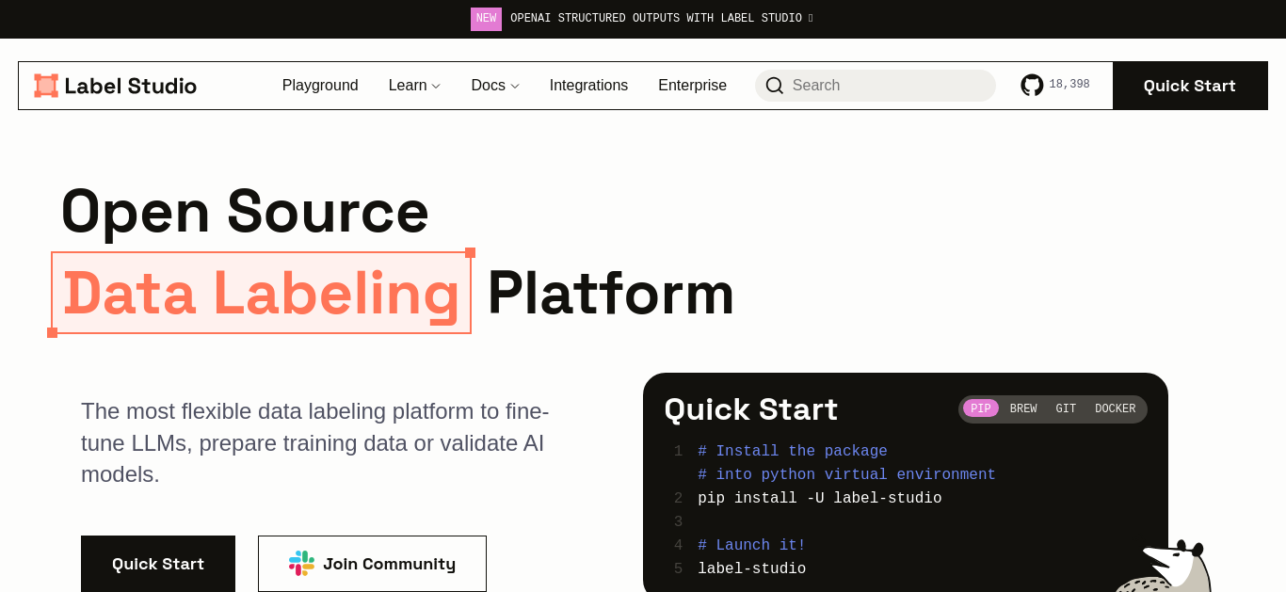Click the Quick Start heading in code panel
The height and width of the screenshot is (592, 1286).
(750, 409)
